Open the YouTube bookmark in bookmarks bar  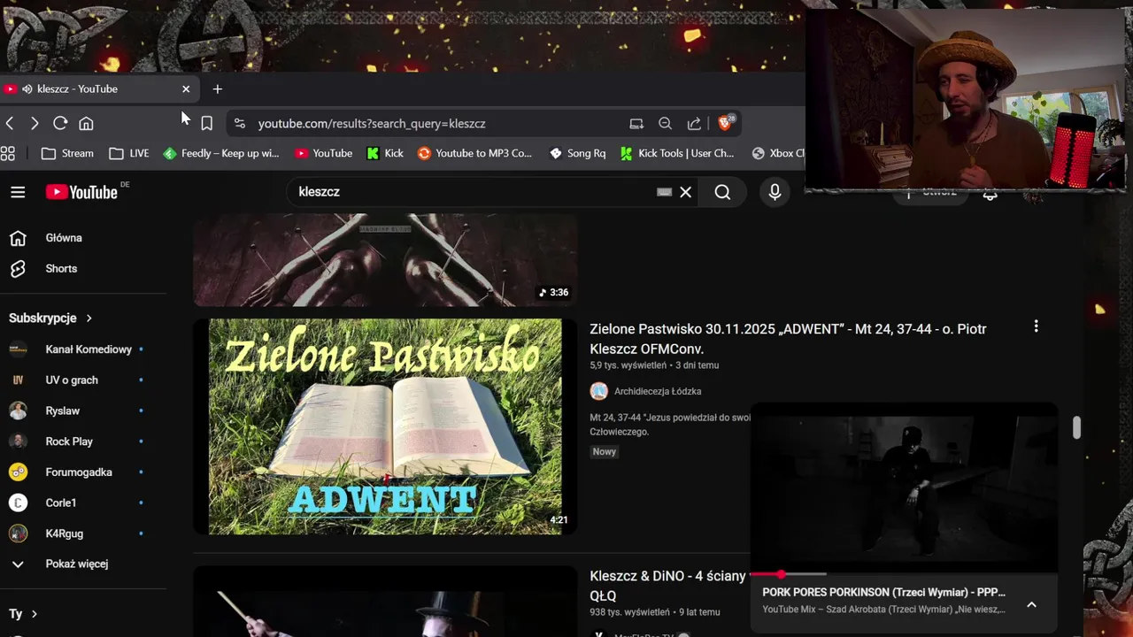(324, 153)
